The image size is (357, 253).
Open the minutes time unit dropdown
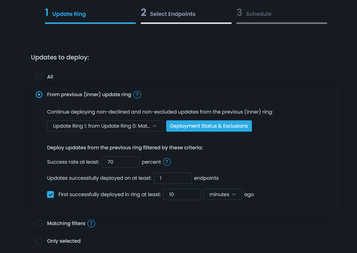point(222,194)
